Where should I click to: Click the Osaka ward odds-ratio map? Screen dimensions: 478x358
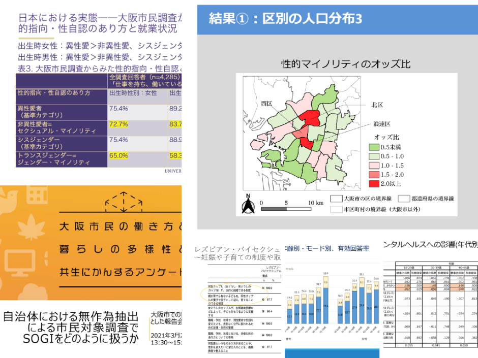point(302,133)
